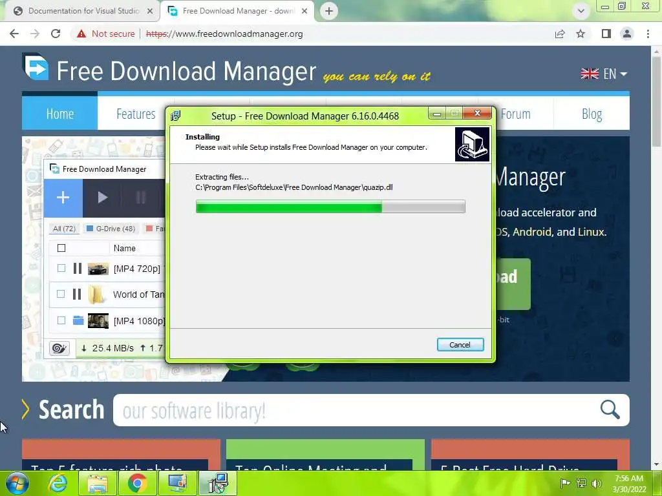The height and width of the screenshot is (496, 662).
Task: Click the page vertical scrollbar
Action: [x=656, y=101]
